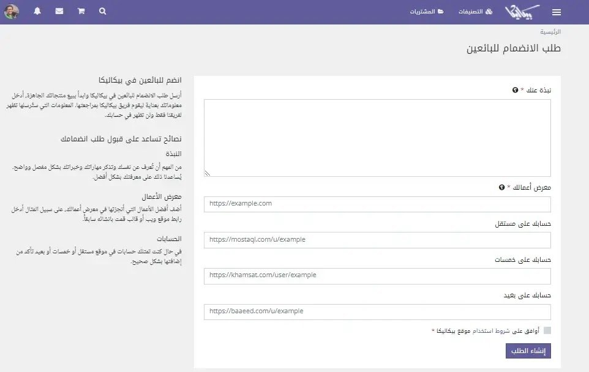
Task: Click the Khamsat account URL field
Action: (x=377, y=276)
